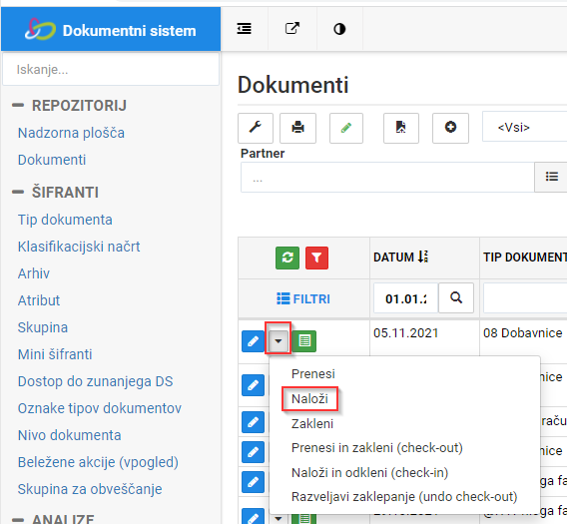This screenshot has width=567, height=524.
Task: Open the <Vsi> dropdown selector
Action: click(524, 128)
